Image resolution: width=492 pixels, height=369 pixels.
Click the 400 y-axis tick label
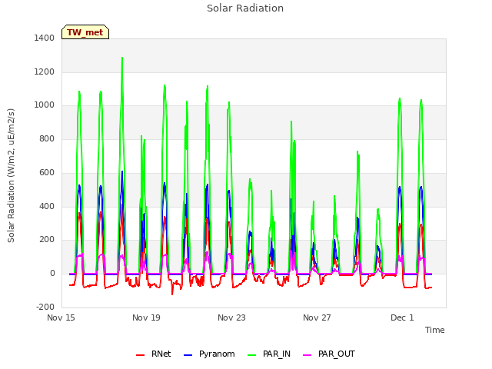click(x=47, y=207)
